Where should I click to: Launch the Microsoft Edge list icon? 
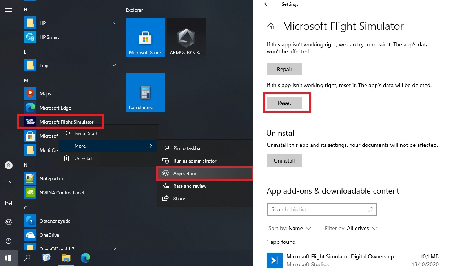click(x=30, y=108)
